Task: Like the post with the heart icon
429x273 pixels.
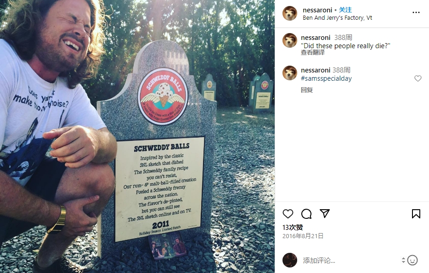Action: (288, 214)
